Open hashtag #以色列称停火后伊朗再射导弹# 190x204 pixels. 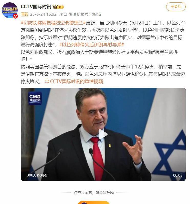click(92, 45)
